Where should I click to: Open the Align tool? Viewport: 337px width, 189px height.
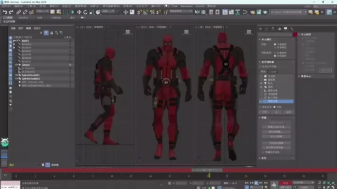203,12
